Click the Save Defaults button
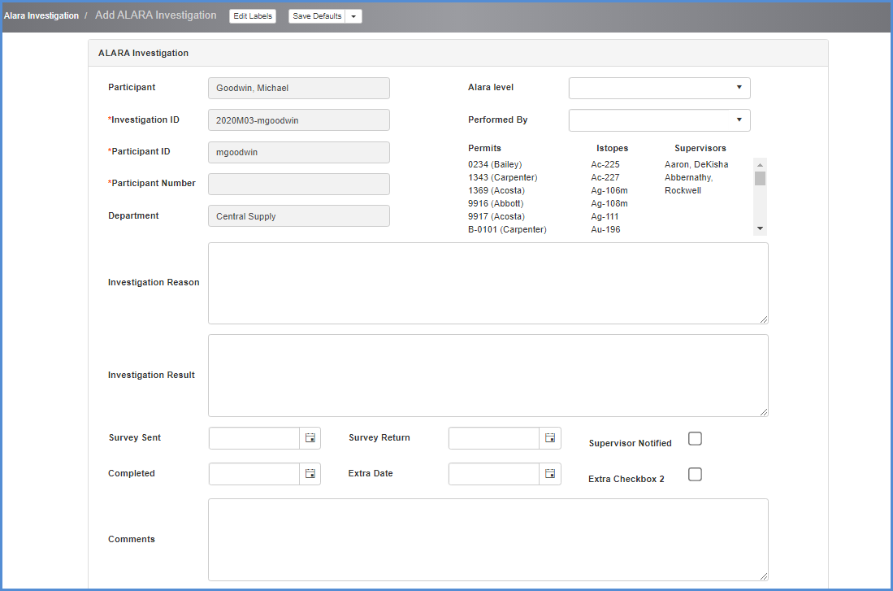The image size is (893, 591). [317, 16]
